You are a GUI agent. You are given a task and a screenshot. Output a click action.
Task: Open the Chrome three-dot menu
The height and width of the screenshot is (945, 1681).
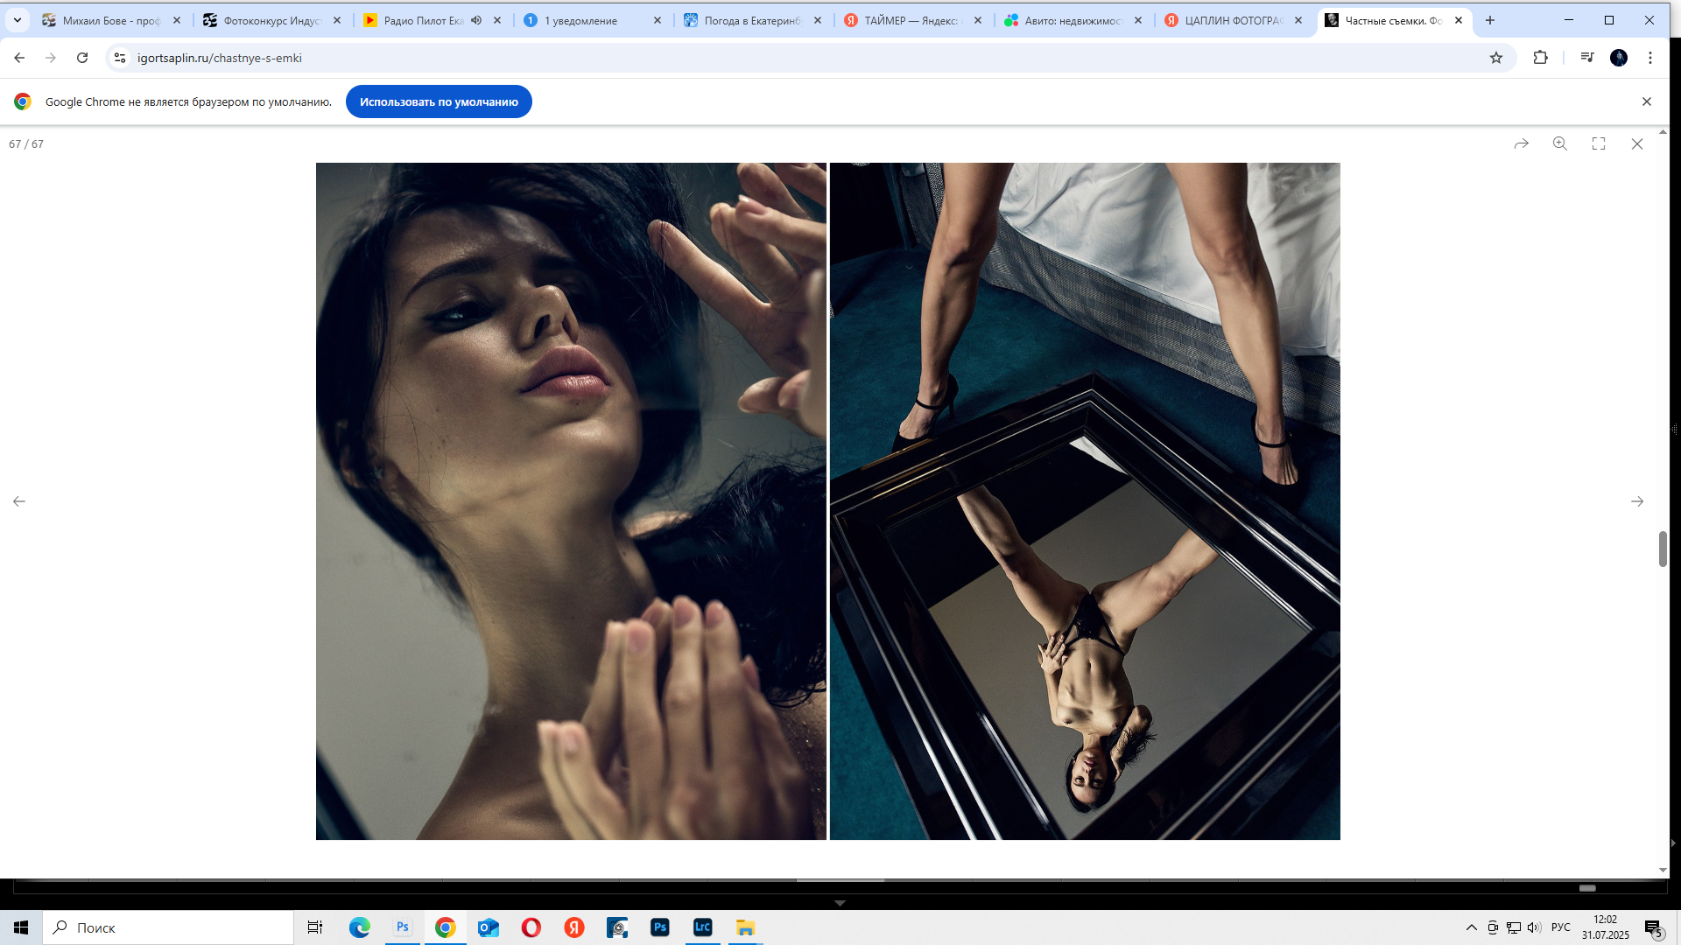[1649, 58]
